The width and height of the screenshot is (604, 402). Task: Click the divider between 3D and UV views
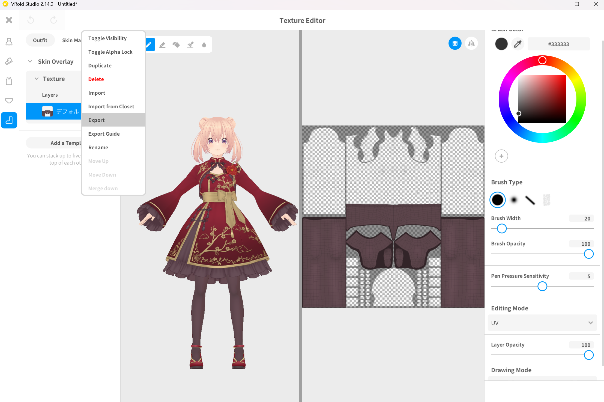(x=300, y=216)
